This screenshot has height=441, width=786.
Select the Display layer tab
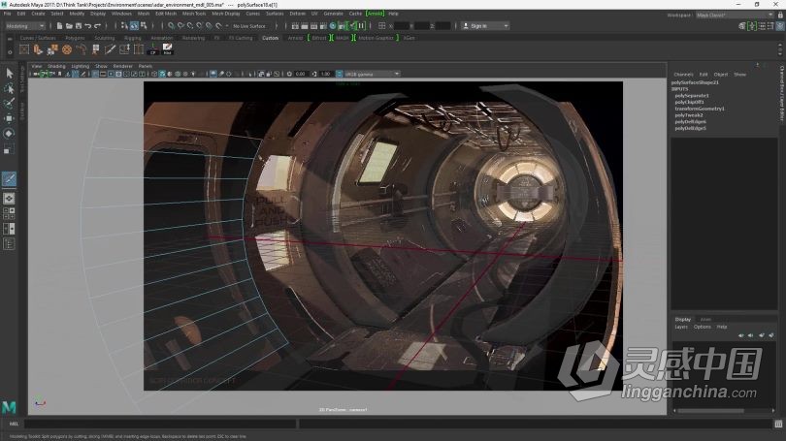point(683,319)
